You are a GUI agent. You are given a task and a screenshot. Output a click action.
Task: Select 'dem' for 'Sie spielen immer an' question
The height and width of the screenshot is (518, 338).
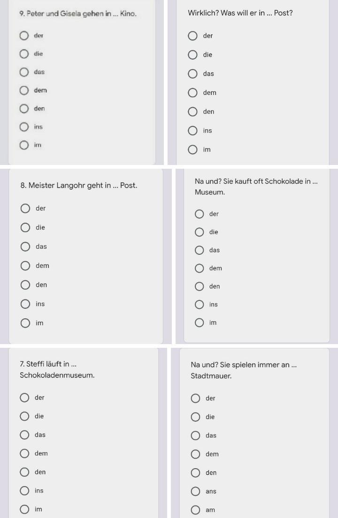pos(196,455)
